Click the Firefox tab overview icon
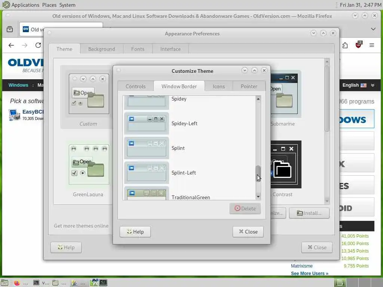This screenshot has width=383, height=287. [10, 29]
